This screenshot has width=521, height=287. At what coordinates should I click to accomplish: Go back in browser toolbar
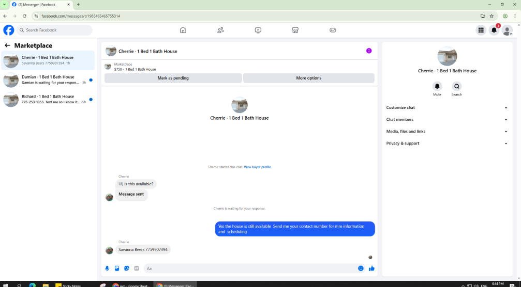tap(5, 16)
